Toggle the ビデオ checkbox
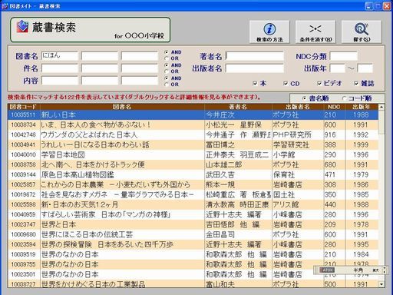 pyautogui.click(x=319, y=83)
